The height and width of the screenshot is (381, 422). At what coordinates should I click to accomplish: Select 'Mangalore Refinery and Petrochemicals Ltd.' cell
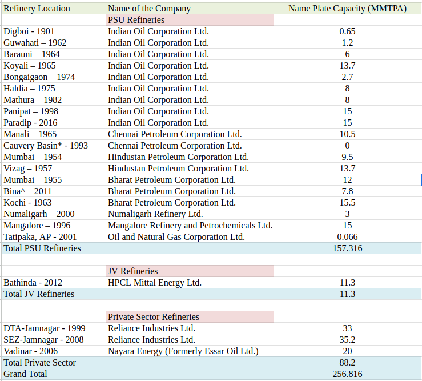[x=190, y=226]
